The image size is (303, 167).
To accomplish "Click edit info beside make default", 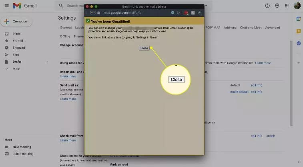I will coord(257,92).
